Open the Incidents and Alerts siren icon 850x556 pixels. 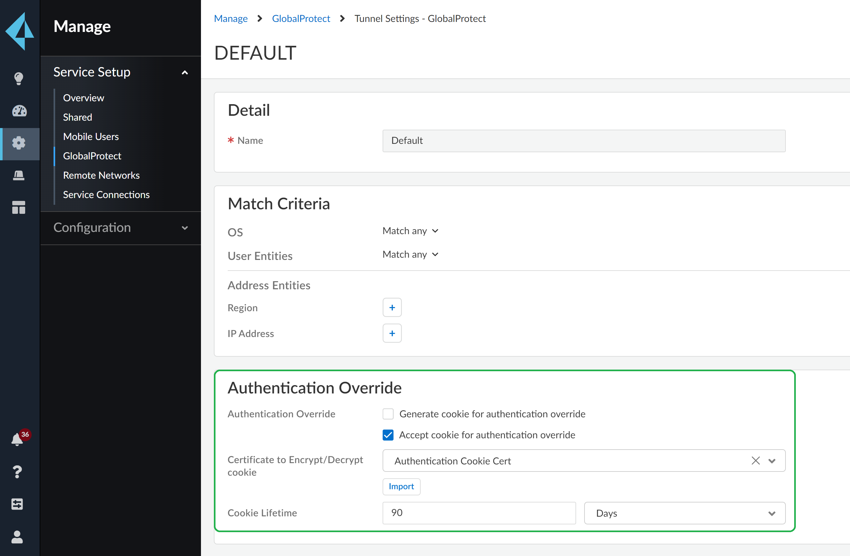[19, 175]
